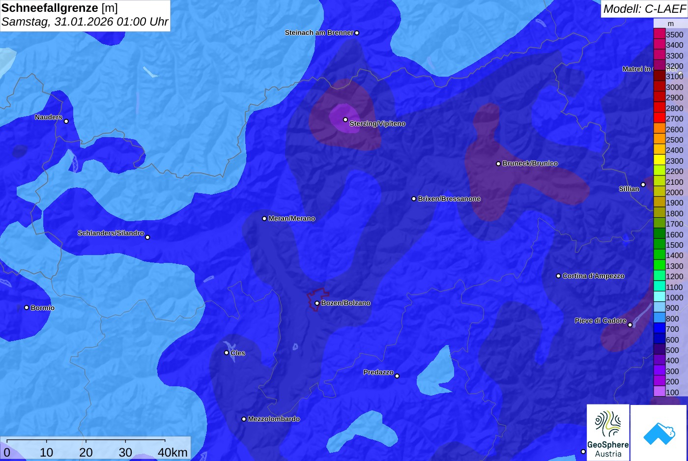Click the Bozen/Bolzano city marker dot
This screenshot has height=461, width=688.
point(317,303)
